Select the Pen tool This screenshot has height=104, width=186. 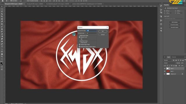(x=2, y=44)
